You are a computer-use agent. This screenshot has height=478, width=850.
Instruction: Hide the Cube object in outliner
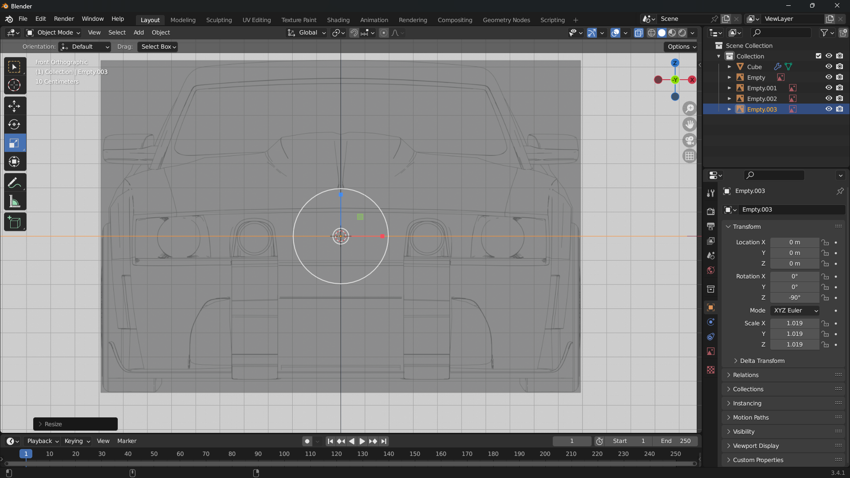[829, 67]
